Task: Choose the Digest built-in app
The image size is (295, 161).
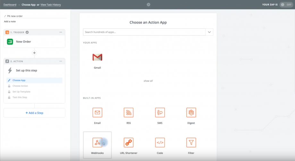Action: [191, 112]
